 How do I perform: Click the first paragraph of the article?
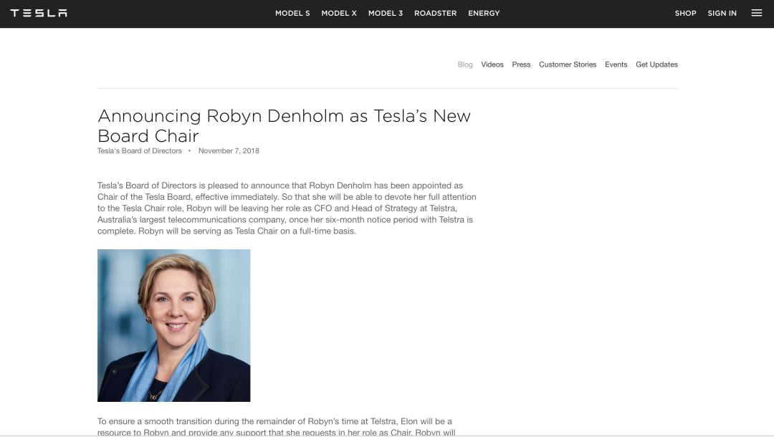pyautogui.click(x=287, y=208)
